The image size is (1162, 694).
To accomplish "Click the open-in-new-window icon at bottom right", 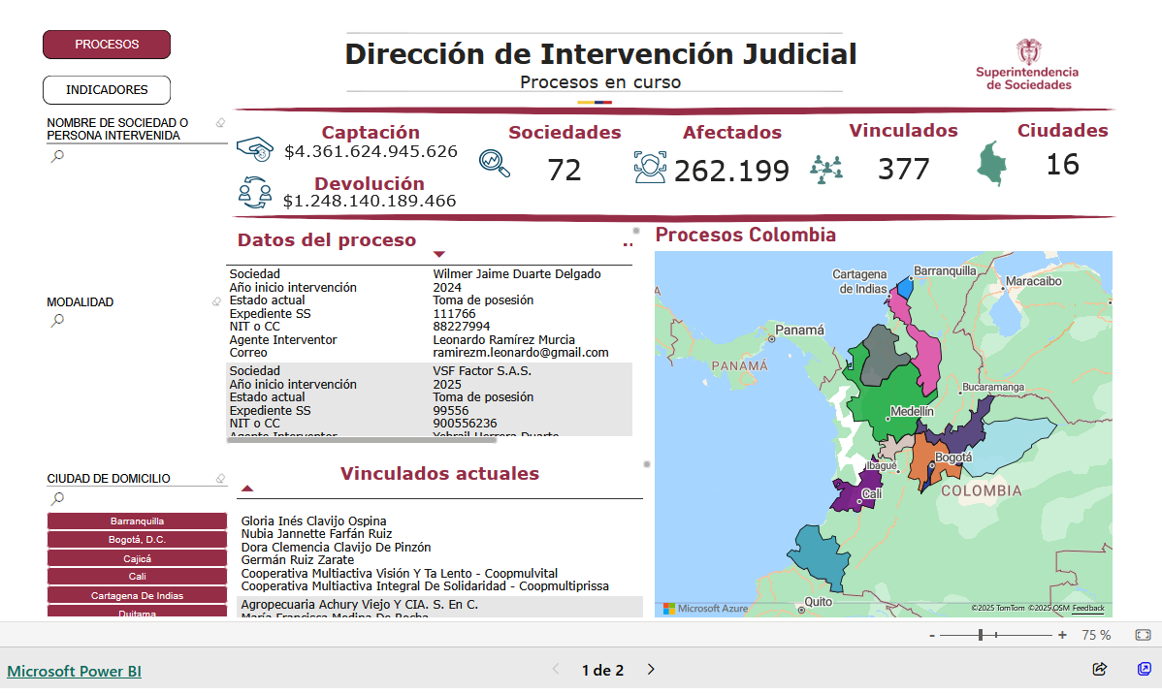I will 1144,669.
